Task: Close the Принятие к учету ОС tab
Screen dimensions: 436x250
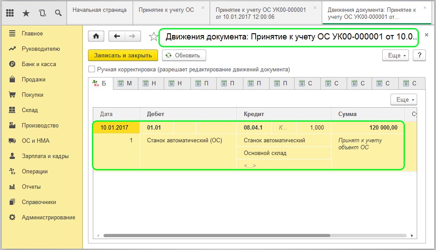Action: (203, 8)
